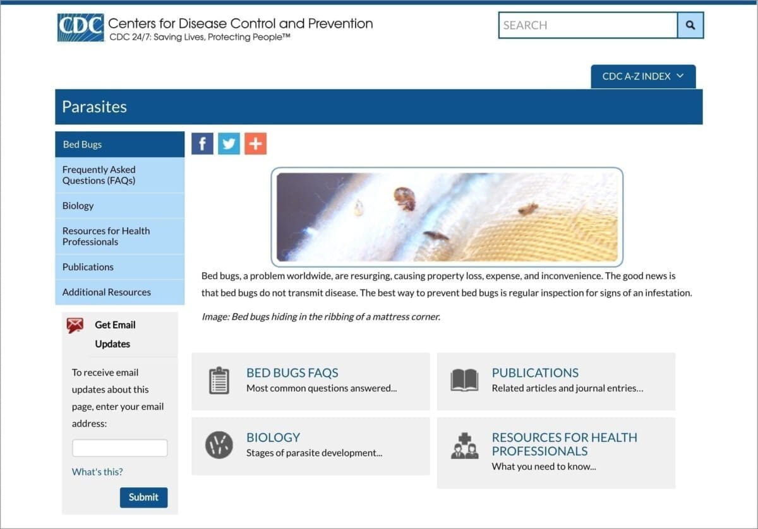This screenshot has height=529, width=758.
Task: Click the magnifying glass search button
Action: 690,25
